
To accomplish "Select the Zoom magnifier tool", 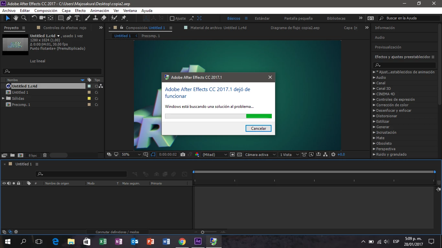I will click(24, 18).
